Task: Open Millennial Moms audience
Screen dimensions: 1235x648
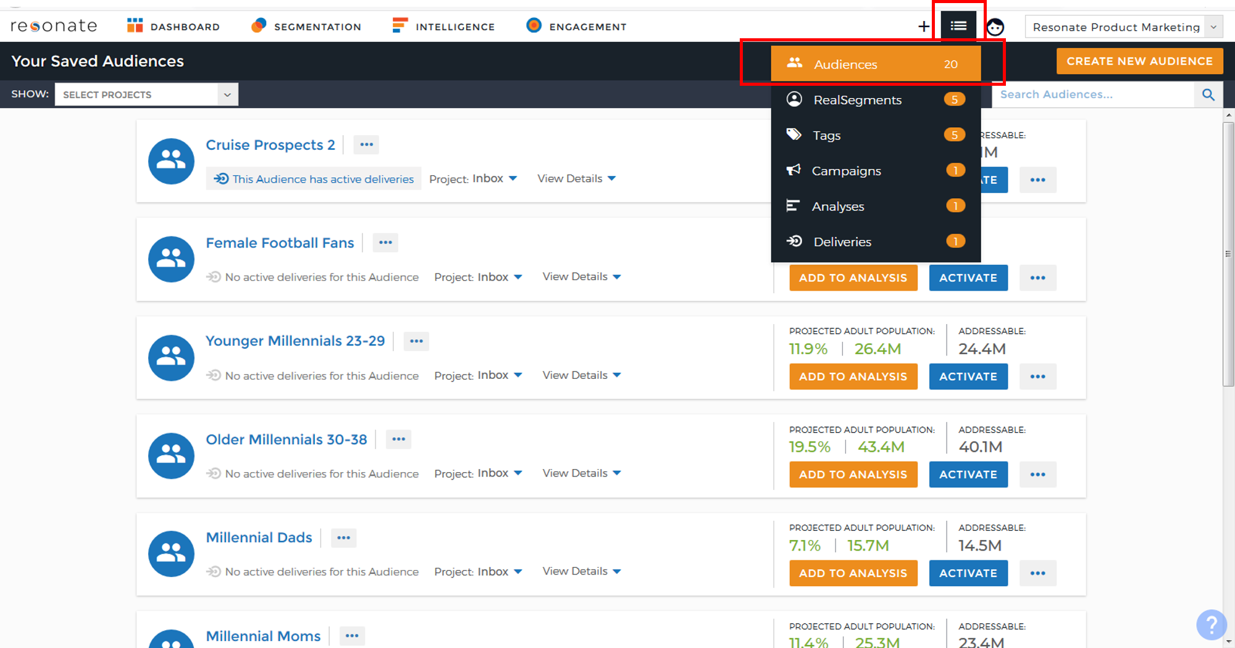Action: 263,636
